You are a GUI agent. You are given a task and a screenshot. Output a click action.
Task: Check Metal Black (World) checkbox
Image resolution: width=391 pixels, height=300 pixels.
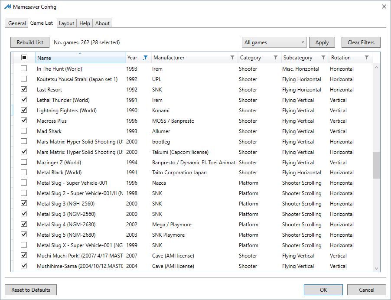pos(24,172)
